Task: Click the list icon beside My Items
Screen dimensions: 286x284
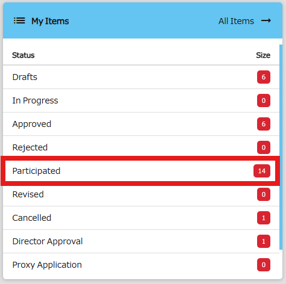Action: coord(19,20)
